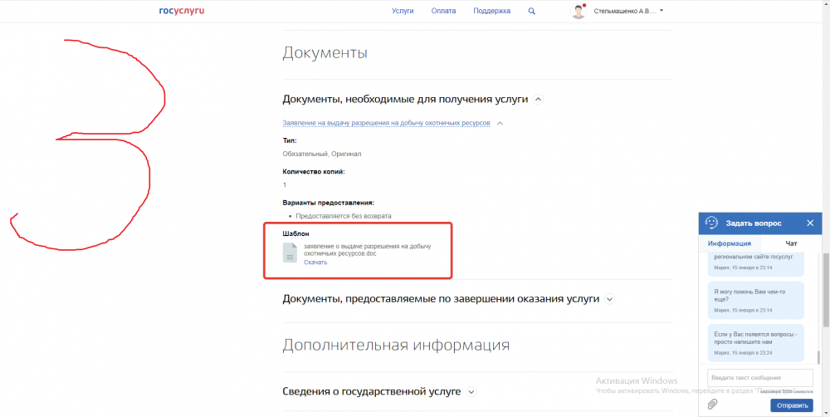This screenshot has height=417, width=830.
Task: Switch to the Чат tab
Action: [792, 243]
